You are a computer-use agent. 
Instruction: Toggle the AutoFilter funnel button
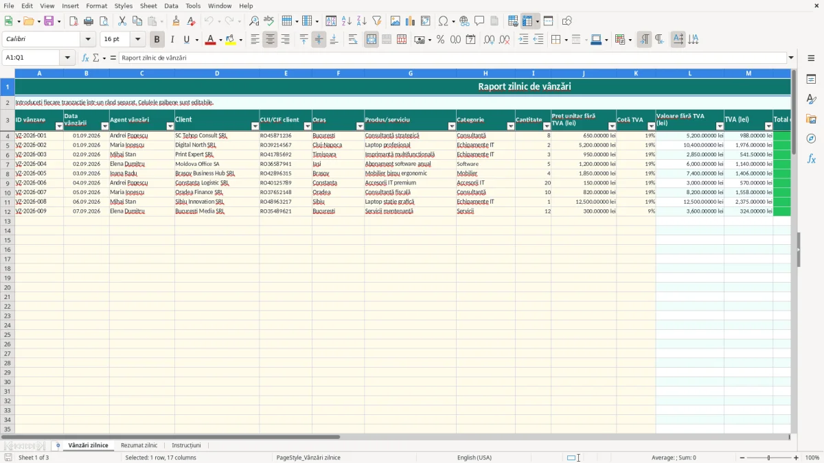tap(377, 21)
